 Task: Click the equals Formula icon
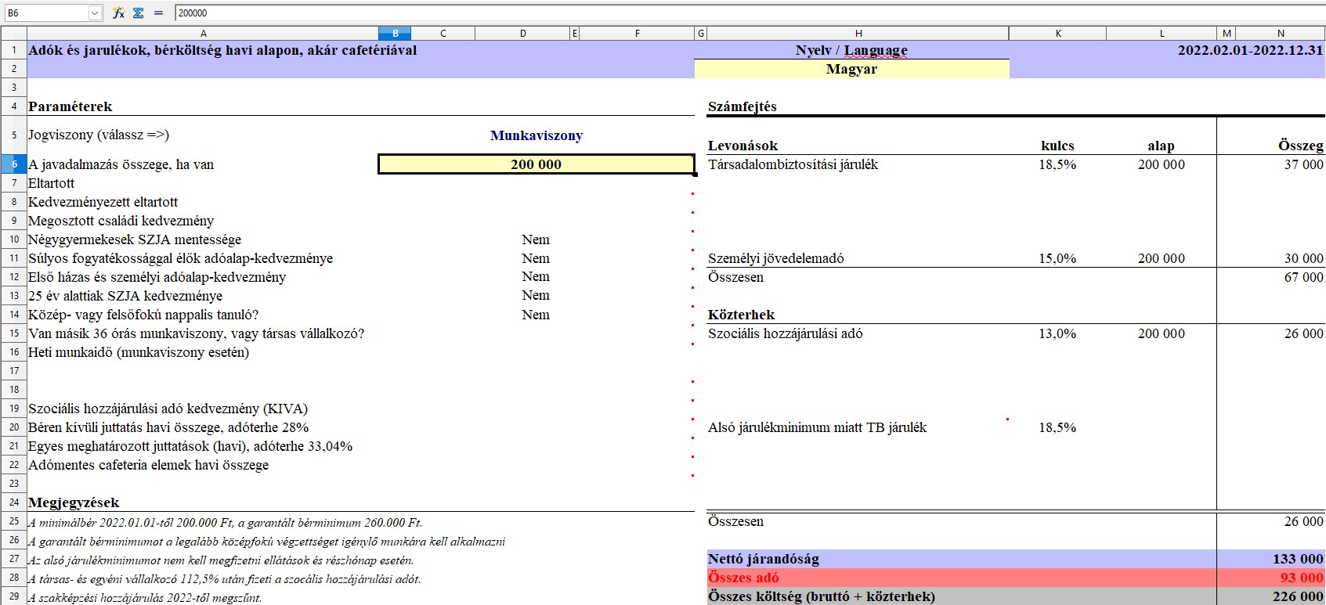point(158,13)
